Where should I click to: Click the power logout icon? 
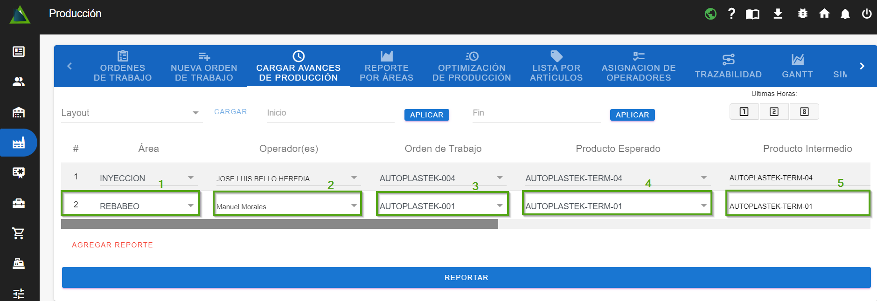point(866,14)
